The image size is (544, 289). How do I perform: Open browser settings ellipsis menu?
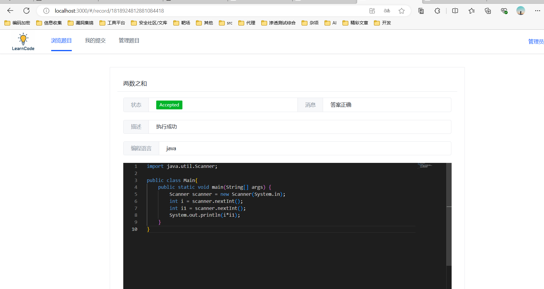[538, 11]
